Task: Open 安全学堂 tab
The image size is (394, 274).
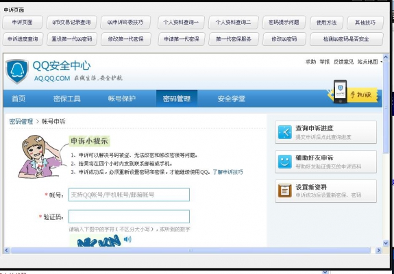Action: pos(232,99)
